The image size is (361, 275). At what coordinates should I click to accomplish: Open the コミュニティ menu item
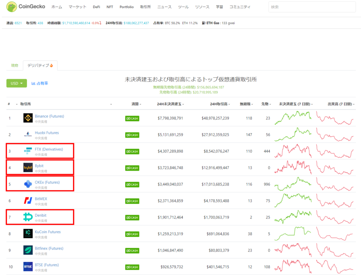pyautogui.click(x=240, y=7)
